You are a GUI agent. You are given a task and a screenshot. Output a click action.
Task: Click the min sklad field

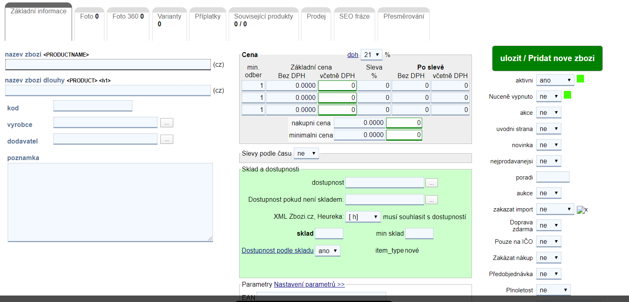[x=419, y=234]
